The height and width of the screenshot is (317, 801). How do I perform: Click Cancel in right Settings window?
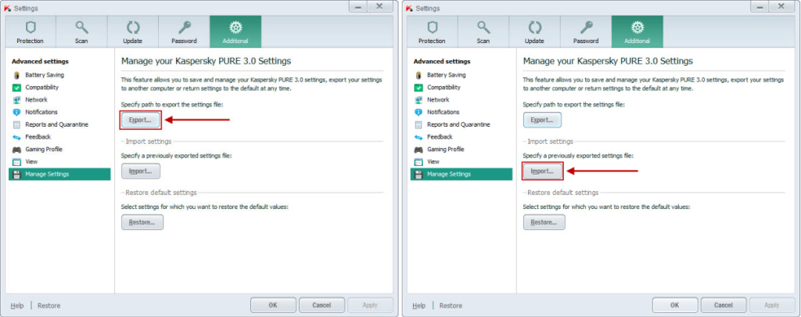(724, 305)
